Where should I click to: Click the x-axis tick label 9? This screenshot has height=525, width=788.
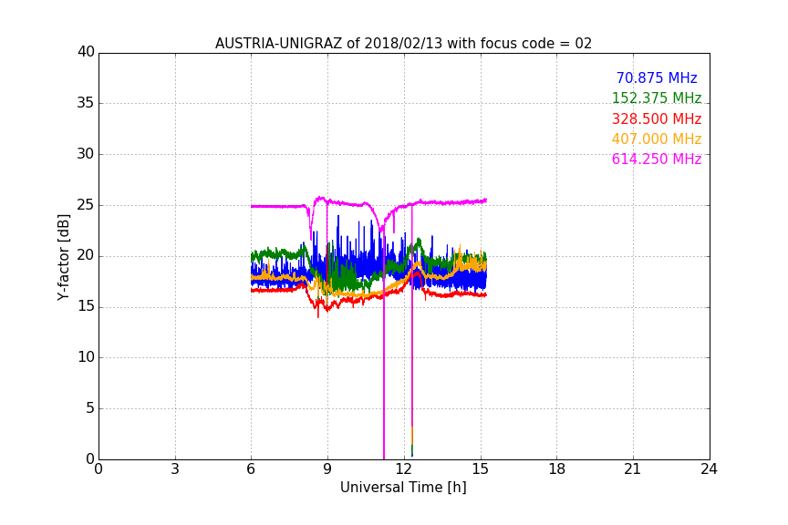(327, 469)
